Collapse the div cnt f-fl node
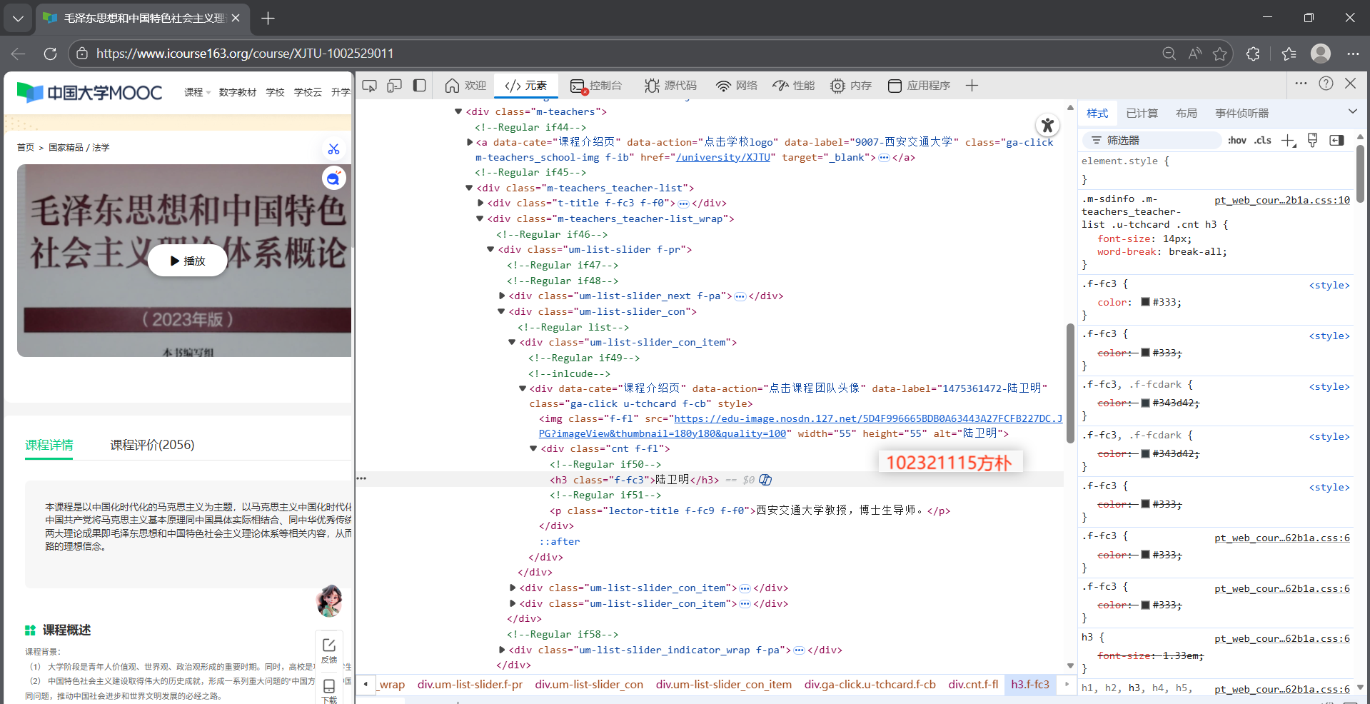This screenshot has width=1370, height=704. pyautogui.click(x=533, y=448)
